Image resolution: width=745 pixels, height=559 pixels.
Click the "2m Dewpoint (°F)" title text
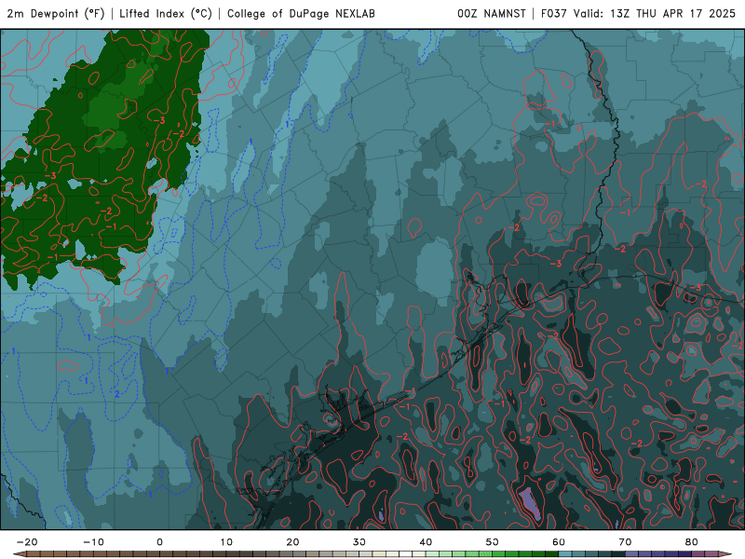pos(56,13)
